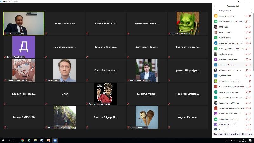Viewport: 254px width, 143px height.
Task: Select the speaker's video tile with green border
Action: pyautogui.click(x=24, y=24)
